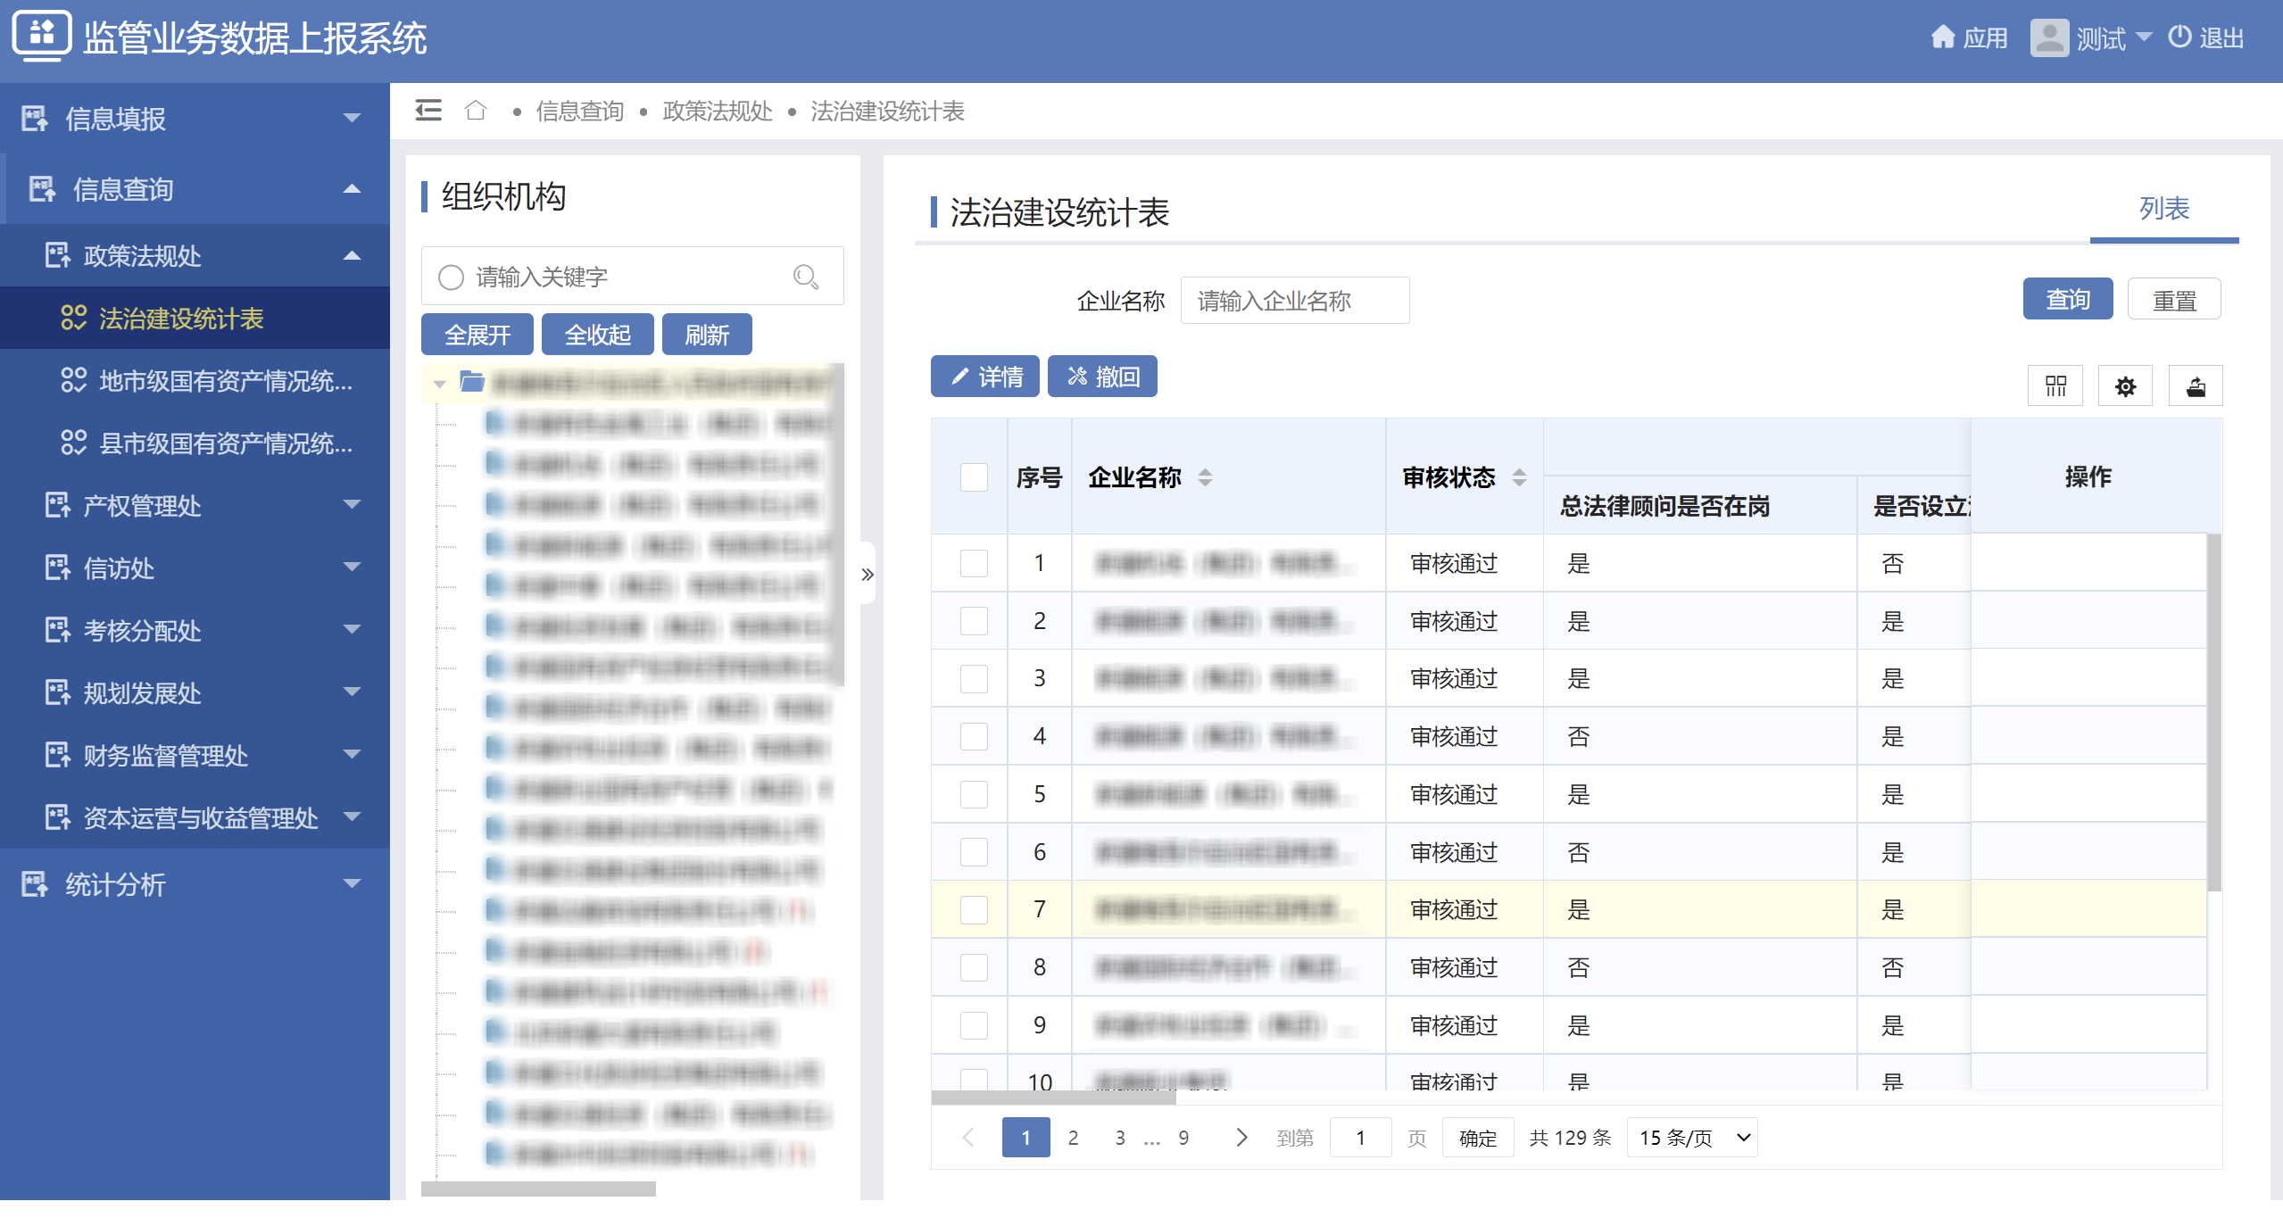Image resolution: width=2283 pixels, height=1218 pixels.
Task: Go to previous page arrow
Action: tap(968, 1138)
